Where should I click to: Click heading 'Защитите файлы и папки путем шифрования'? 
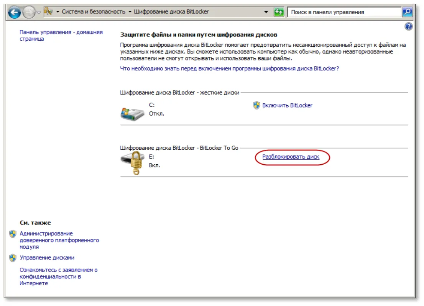pos(199,34)
